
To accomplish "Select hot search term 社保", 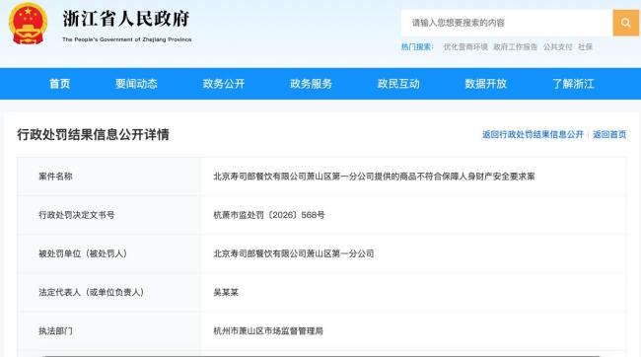I will [x=585, y=47].
